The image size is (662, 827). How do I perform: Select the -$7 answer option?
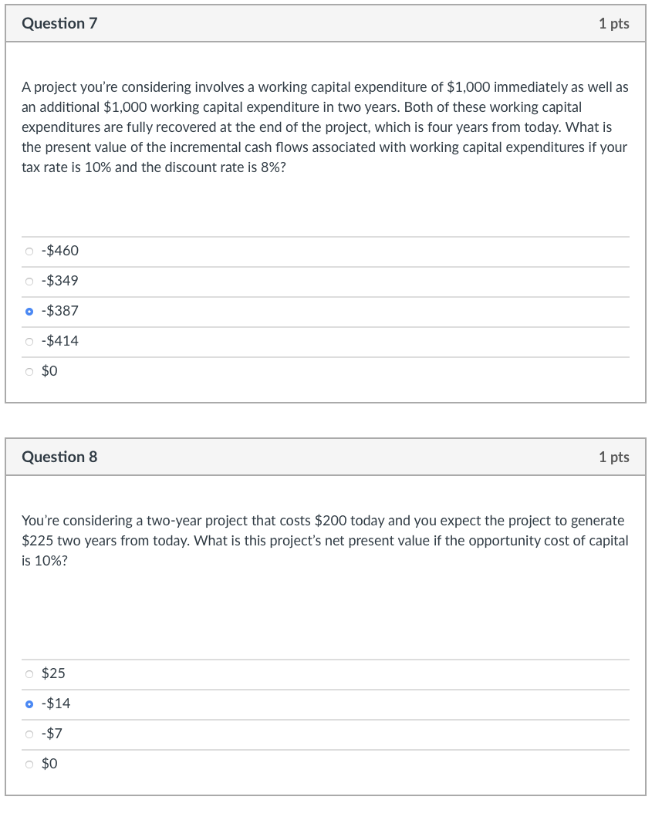(52, 733)
